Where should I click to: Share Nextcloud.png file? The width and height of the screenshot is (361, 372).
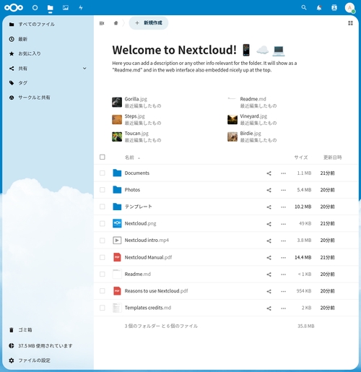point(269,224)
